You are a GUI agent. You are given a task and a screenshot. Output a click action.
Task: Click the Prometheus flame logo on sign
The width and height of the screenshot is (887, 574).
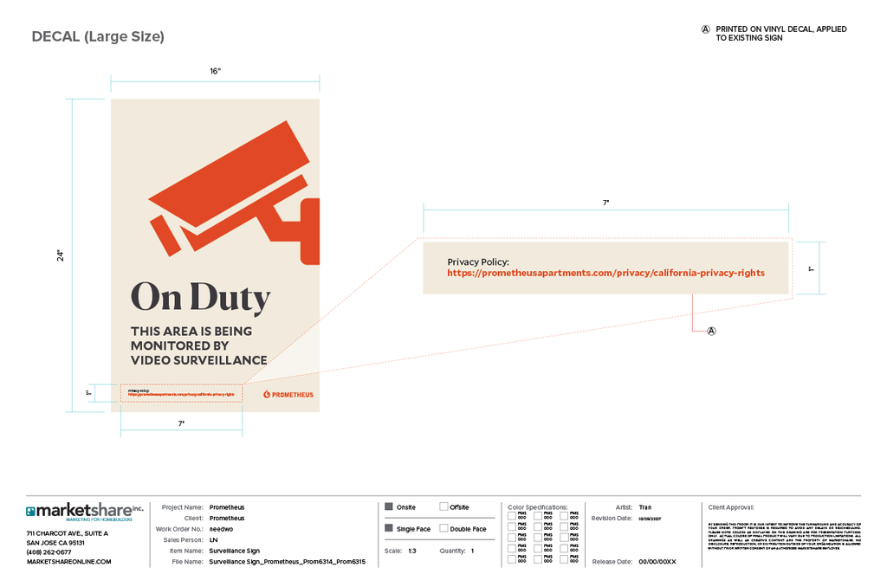pos(267,395)
